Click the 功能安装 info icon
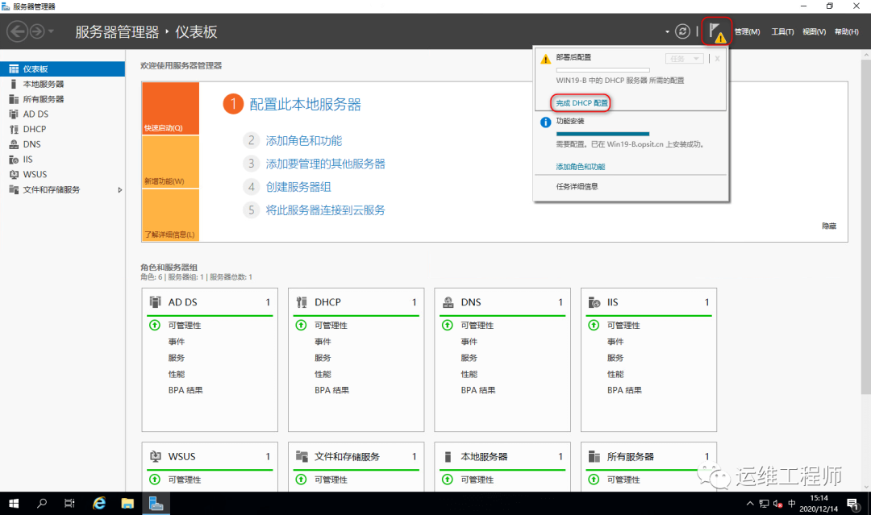The height and width of the screenshot is (515, 871). 545,122
